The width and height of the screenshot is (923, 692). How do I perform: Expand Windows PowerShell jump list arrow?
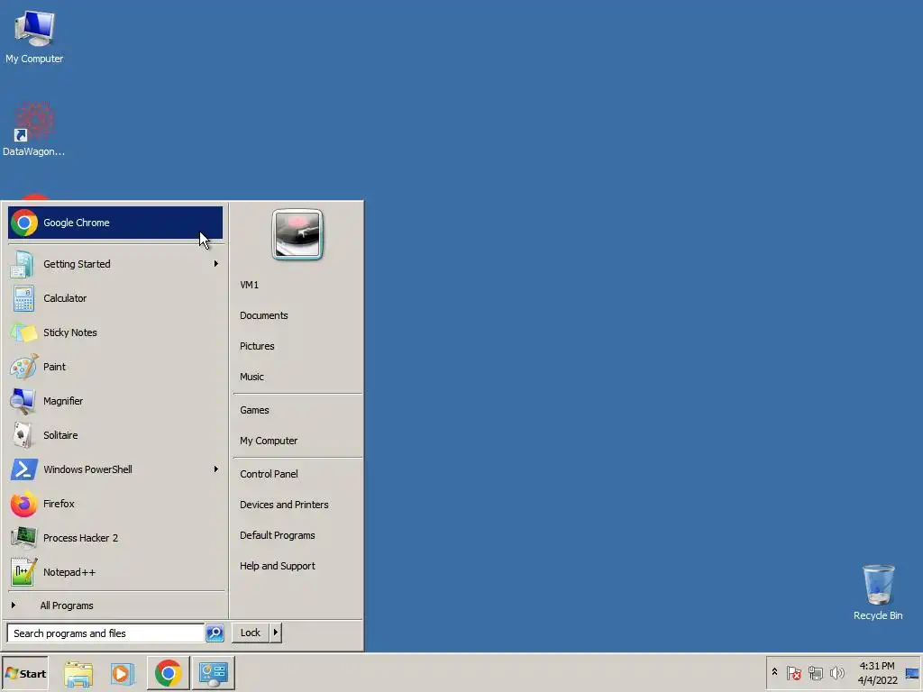click(x=216, y=469)
